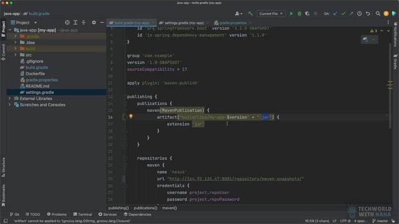Screen dimensions: 399x224
Task: Select Dockerfile in the project tree
Action: tap(35, 73)
